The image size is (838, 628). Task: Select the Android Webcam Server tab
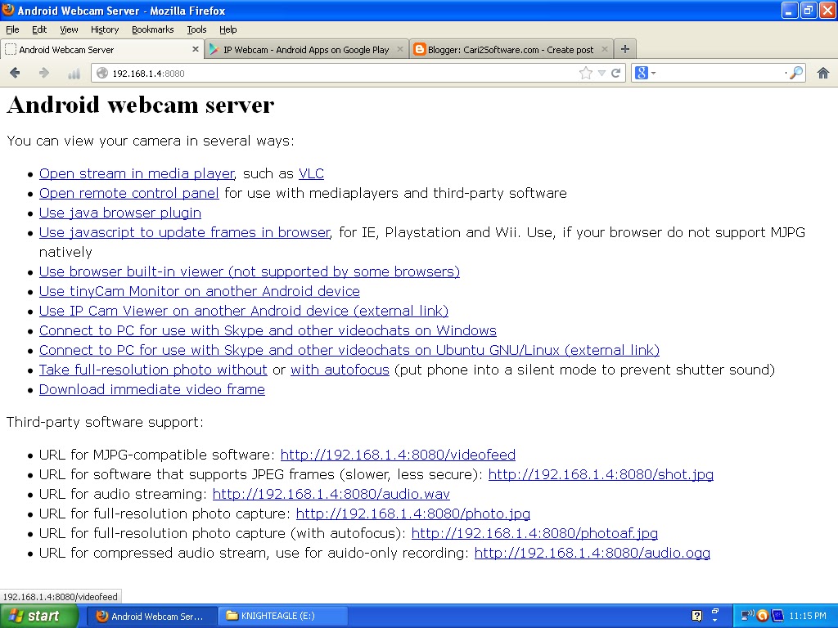pyautogui.click(x=101, y=49)
